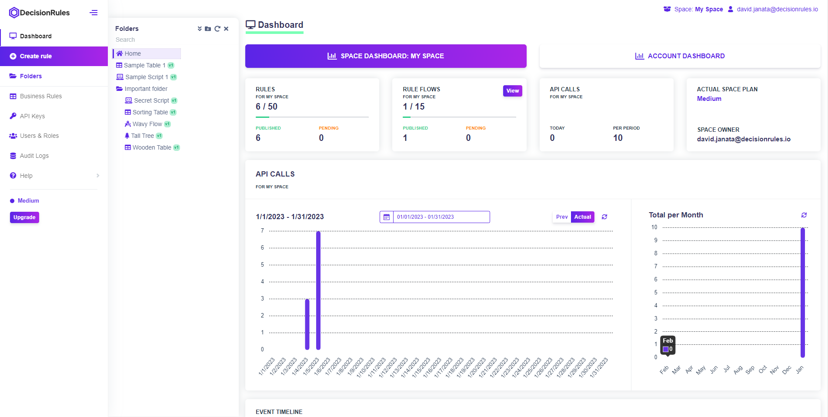Click the Wavy Flow rule flow icon
The width and height of the screenshot is (828, 417).
point(128,124)
